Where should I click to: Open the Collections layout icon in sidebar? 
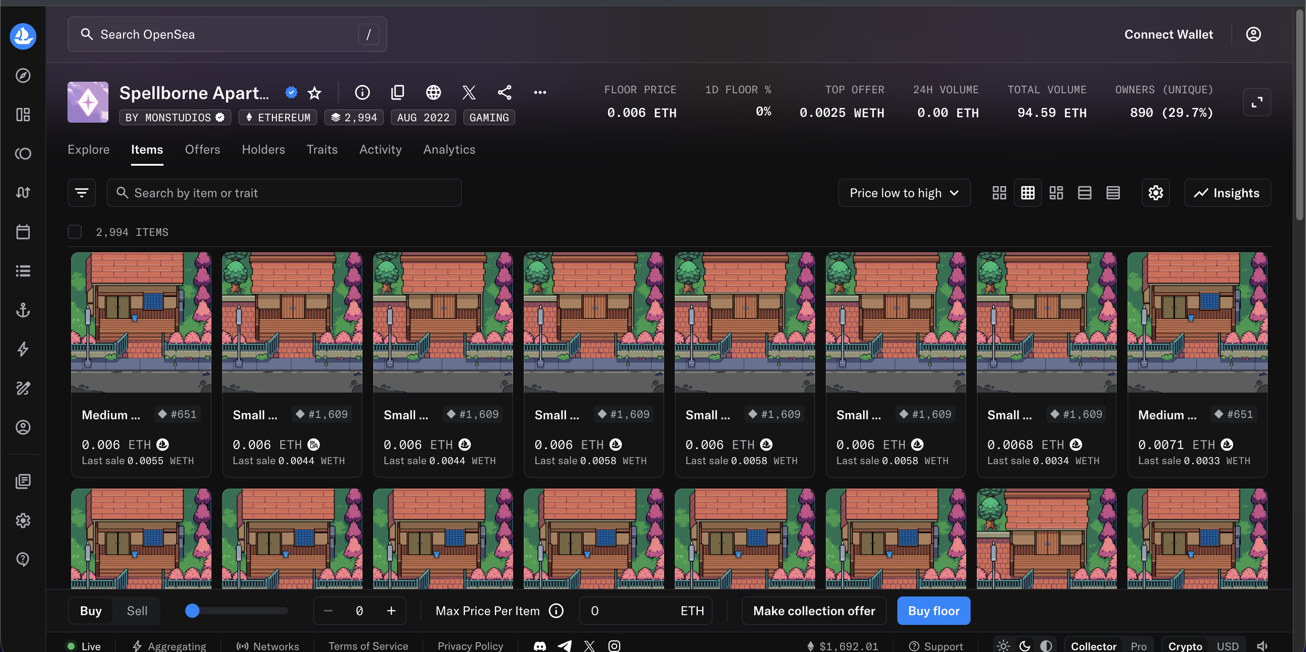coord(23,115)
